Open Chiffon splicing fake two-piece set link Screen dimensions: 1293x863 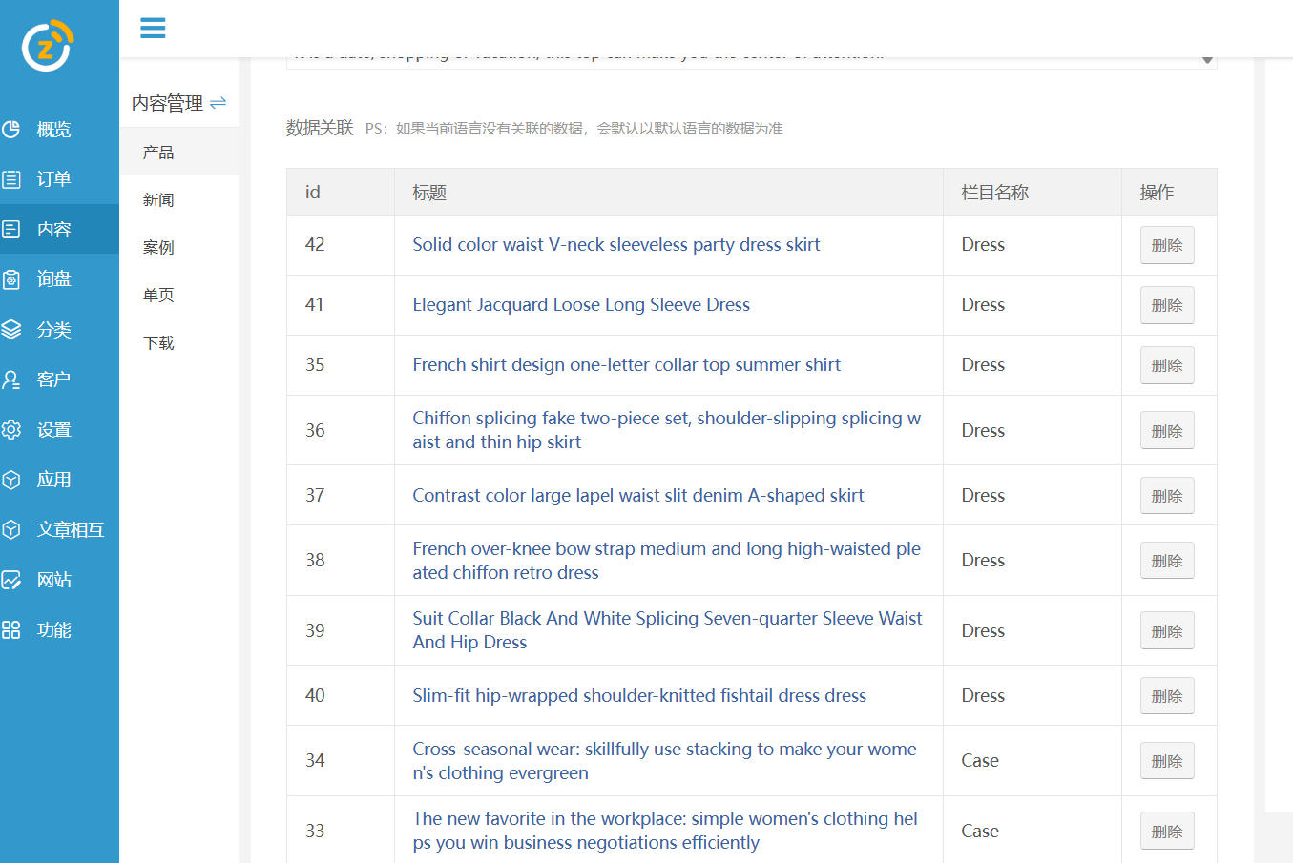[x=667, y=430]
